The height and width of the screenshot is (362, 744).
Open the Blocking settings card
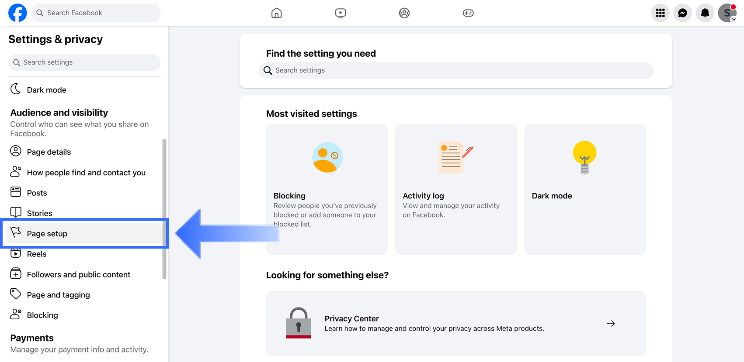(327, 189)
